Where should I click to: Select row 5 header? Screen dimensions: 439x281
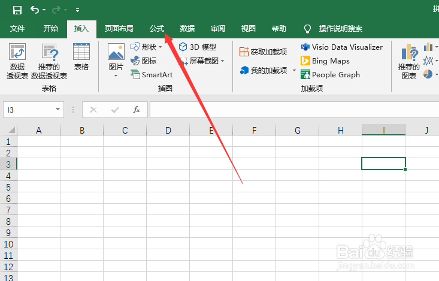[x=8, y=187]
